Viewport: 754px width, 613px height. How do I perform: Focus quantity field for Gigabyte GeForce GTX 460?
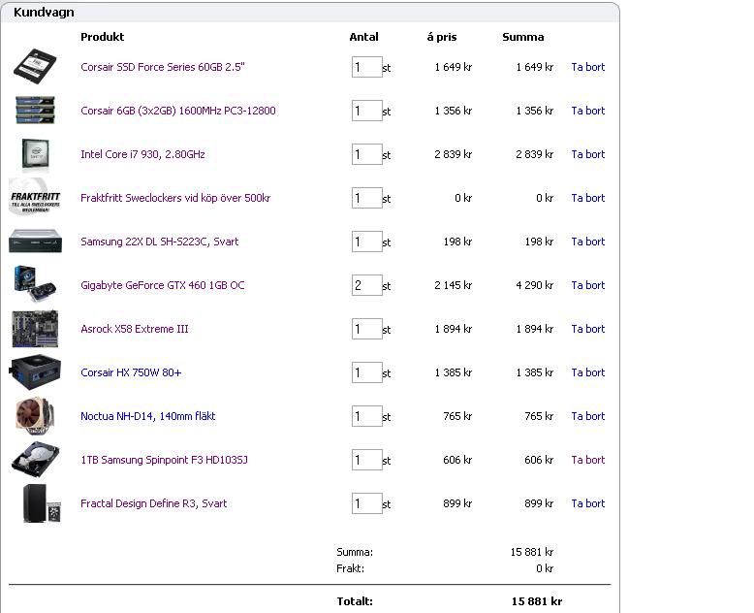[366, 285]
